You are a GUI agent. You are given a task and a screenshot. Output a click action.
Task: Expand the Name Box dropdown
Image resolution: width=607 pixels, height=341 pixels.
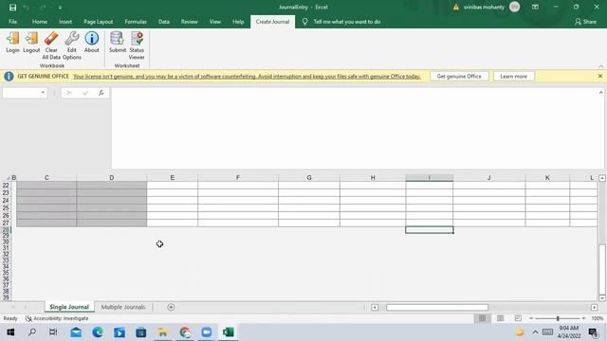(x=43, y=93)
